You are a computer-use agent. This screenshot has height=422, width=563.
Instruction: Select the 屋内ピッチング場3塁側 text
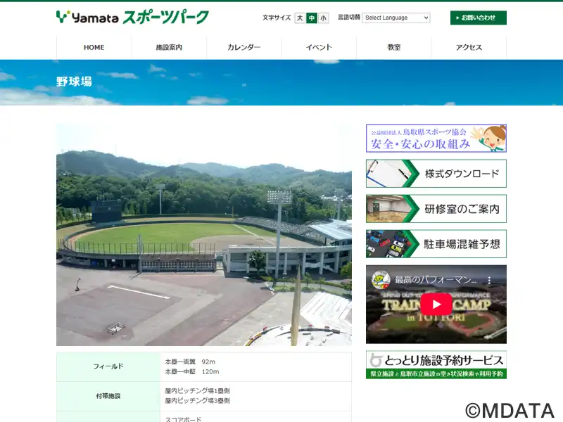click(x=198, y=401)
